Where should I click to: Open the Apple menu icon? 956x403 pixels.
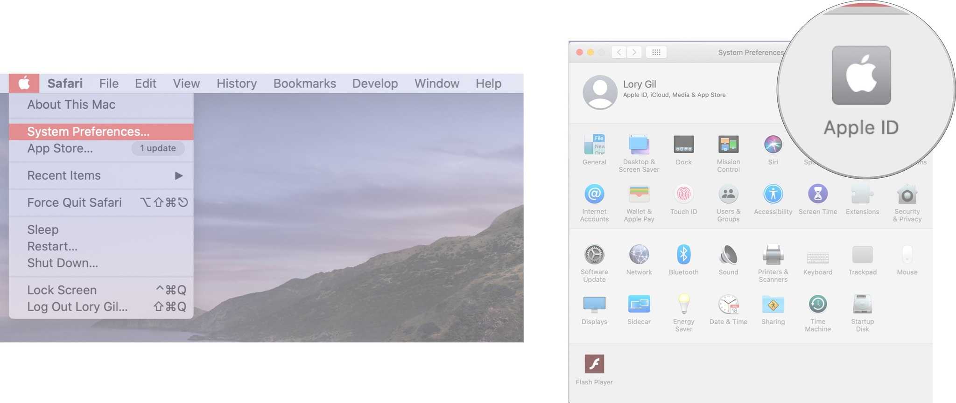24,83
